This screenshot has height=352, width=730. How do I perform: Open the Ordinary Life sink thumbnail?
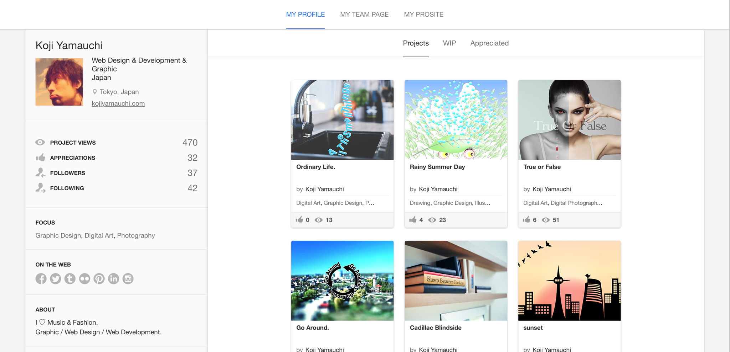(x=343, y=120)
